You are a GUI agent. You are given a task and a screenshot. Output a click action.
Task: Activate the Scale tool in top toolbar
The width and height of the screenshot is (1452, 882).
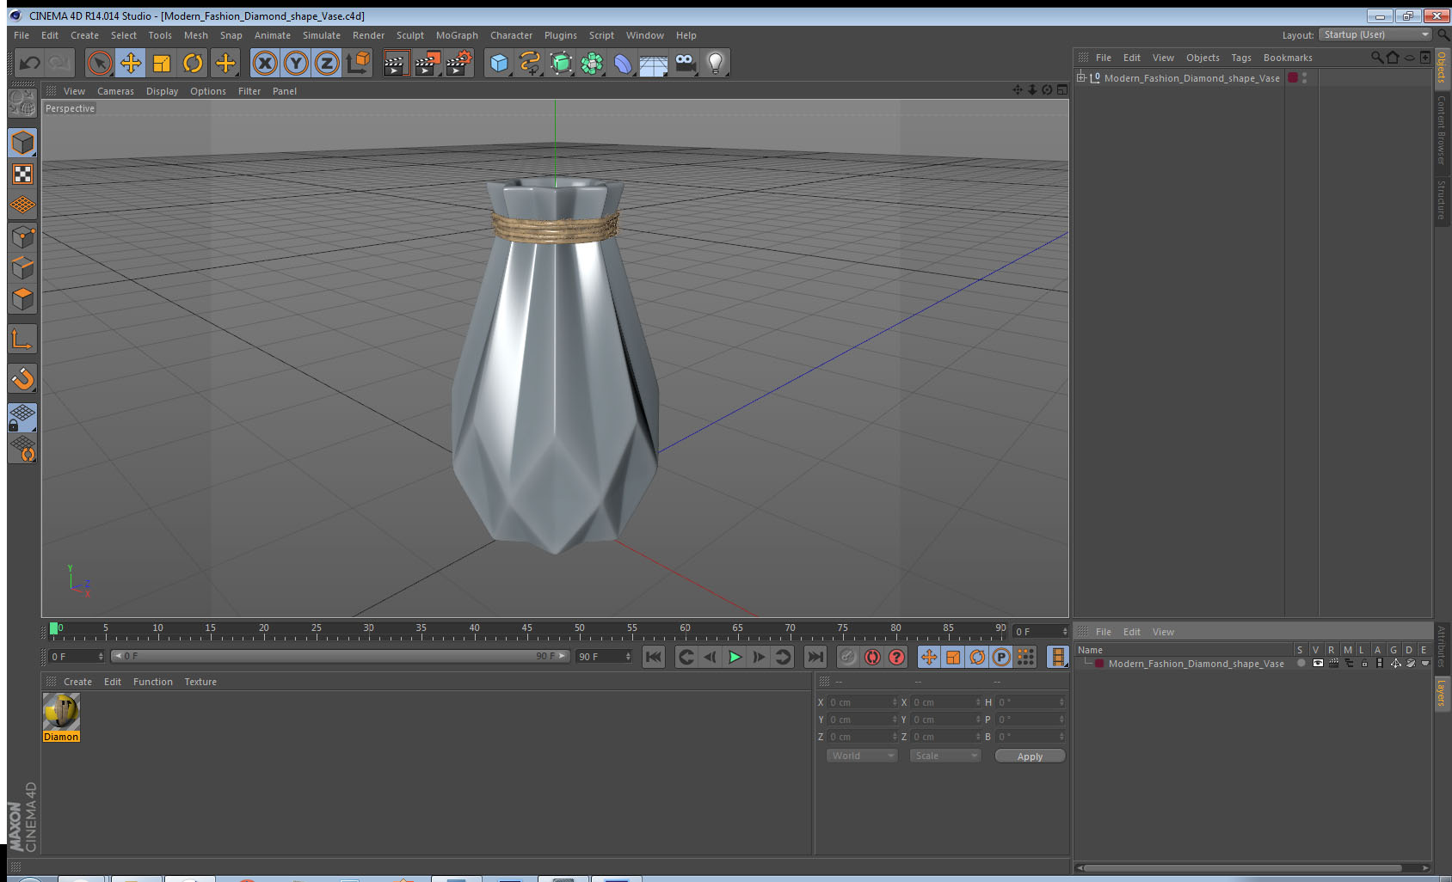point(162,63)
